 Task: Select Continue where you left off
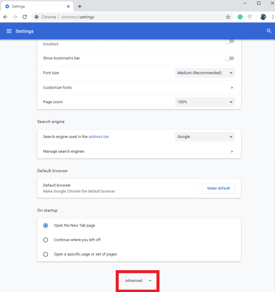46,240
